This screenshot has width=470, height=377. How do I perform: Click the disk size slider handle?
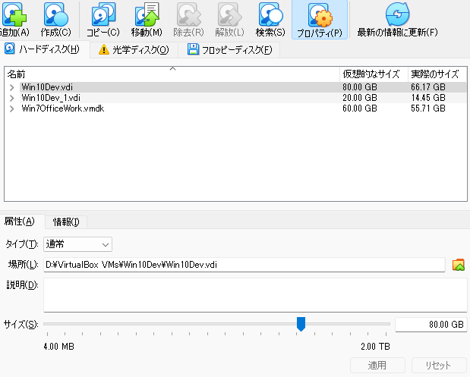click(301, 324)
